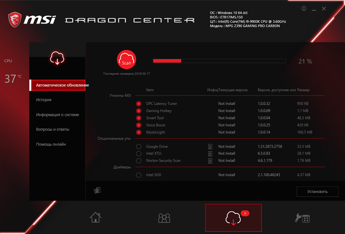Viewport: 345px width, 234px height.
Task: Click 166,5 MB size of MysticLight
Action: 305,132
